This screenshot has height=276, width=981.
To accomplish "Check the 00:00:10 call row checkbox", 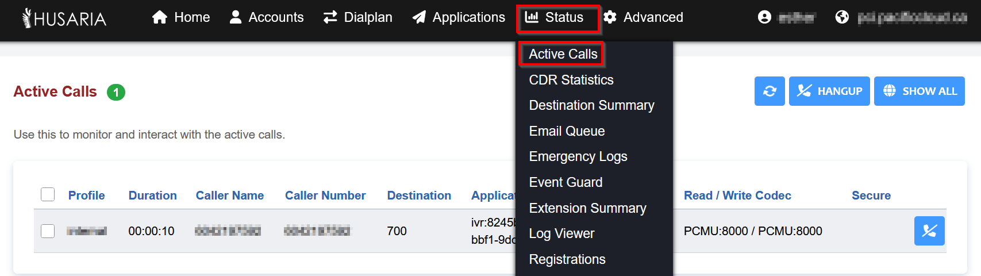I will click(x=48, y=231).
